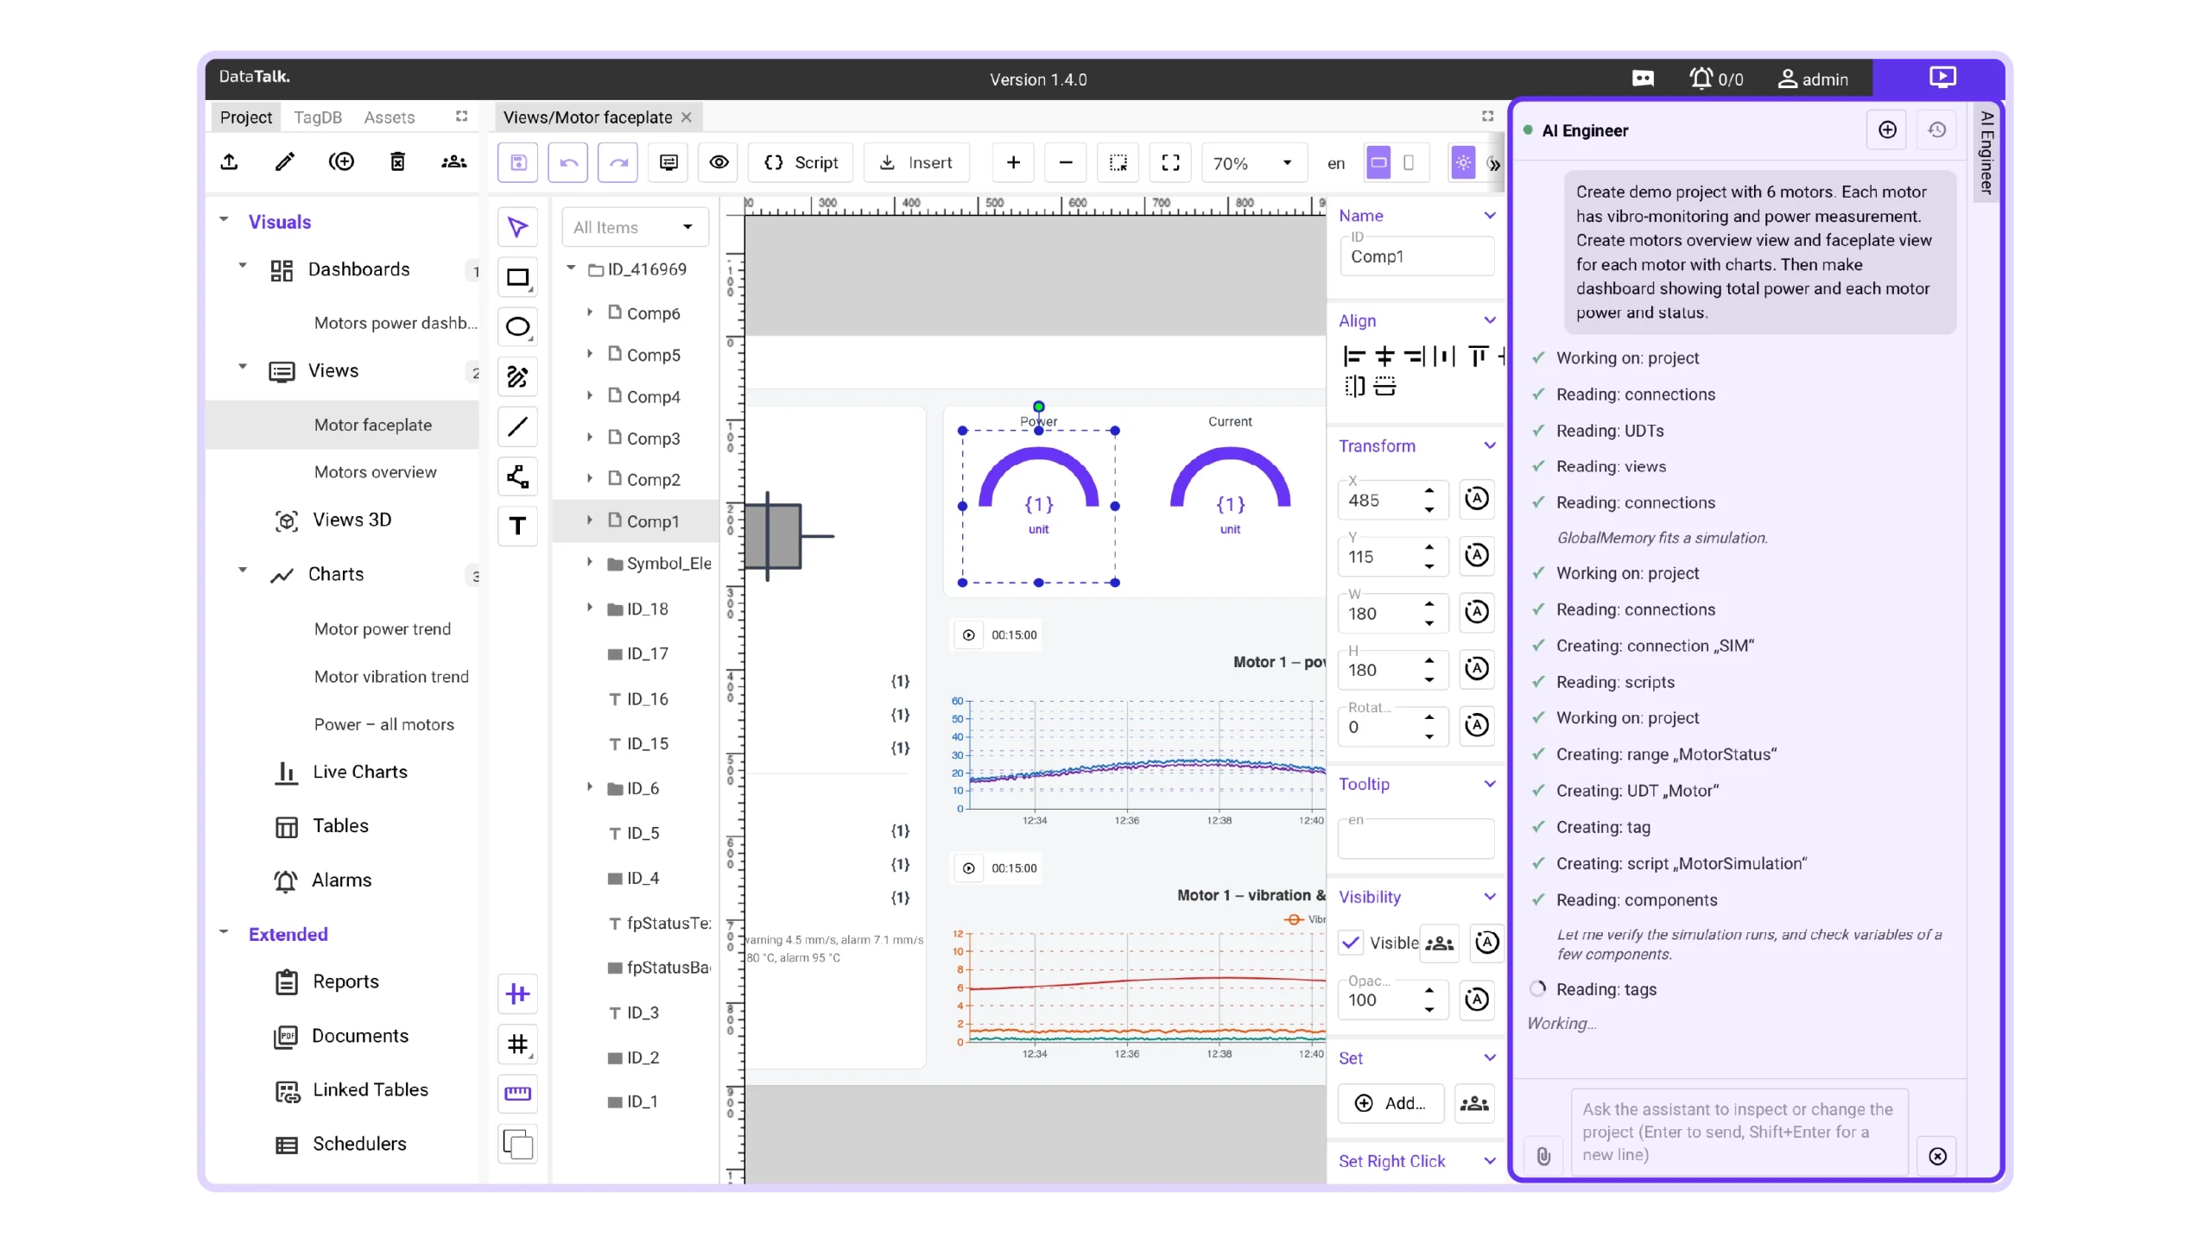Click the user groups icon in Project panel
Viewport: 2211px width, 1243px height.
click(453, 161)
